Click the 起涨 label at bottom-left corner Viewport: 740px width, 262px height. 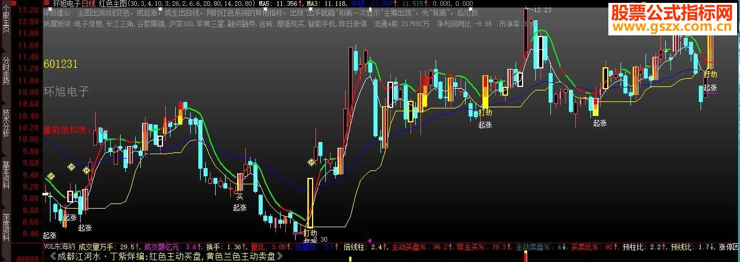point(50,235)
